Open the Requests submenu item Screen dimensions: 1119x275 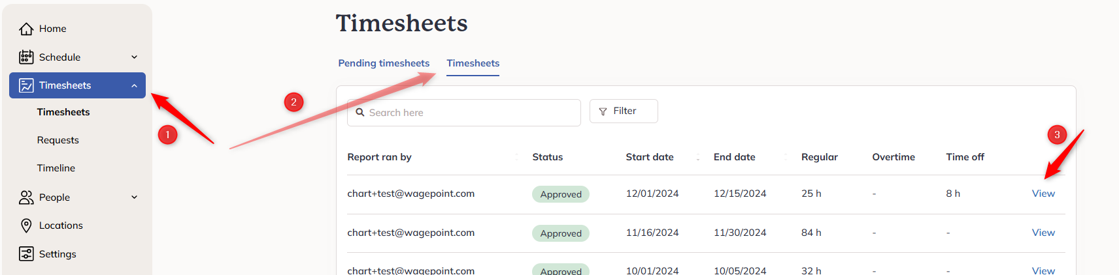(x=58, y=140)
